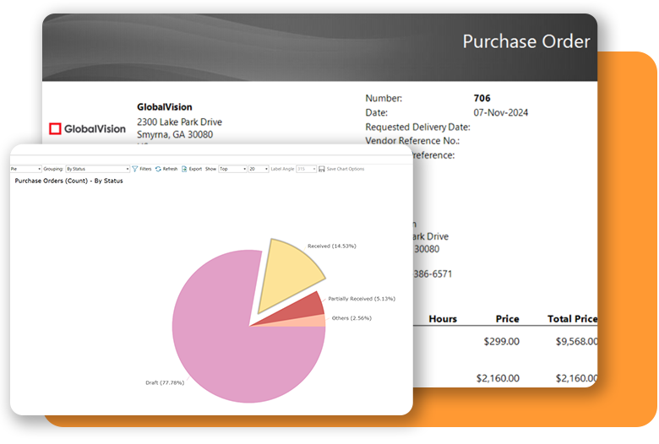Image resolution: width=659 pixels, height=444 pixels.
Task: Click the red Partially Received slice
Action: (x=308, y=306)
